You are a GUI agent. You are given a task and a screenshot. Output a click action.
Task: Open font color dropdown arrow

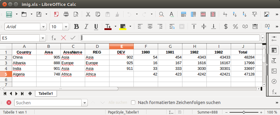(x=116, y=26)
